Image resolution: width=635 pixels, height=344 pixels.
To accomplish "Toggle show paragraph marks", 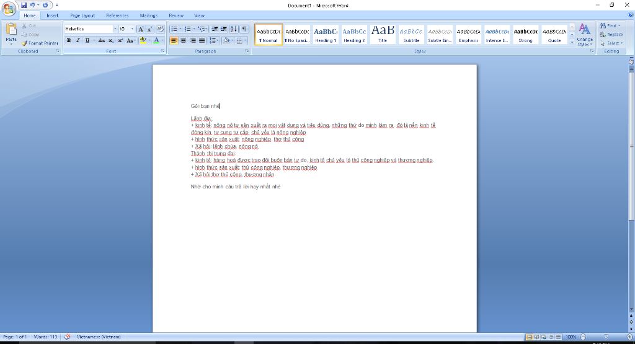I will 244,29.
